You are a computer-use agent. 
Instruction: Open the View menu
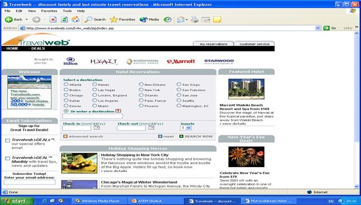[x=32, y=11]
